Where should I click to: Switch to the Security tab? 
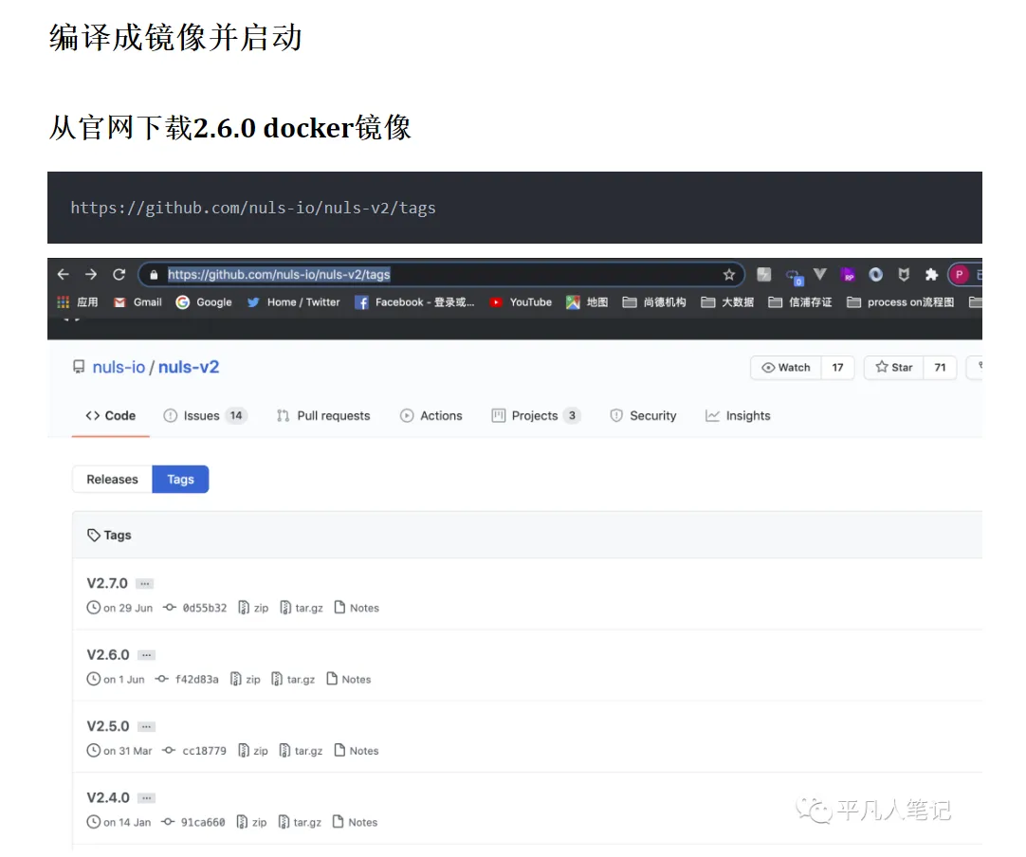click(643, 416)
